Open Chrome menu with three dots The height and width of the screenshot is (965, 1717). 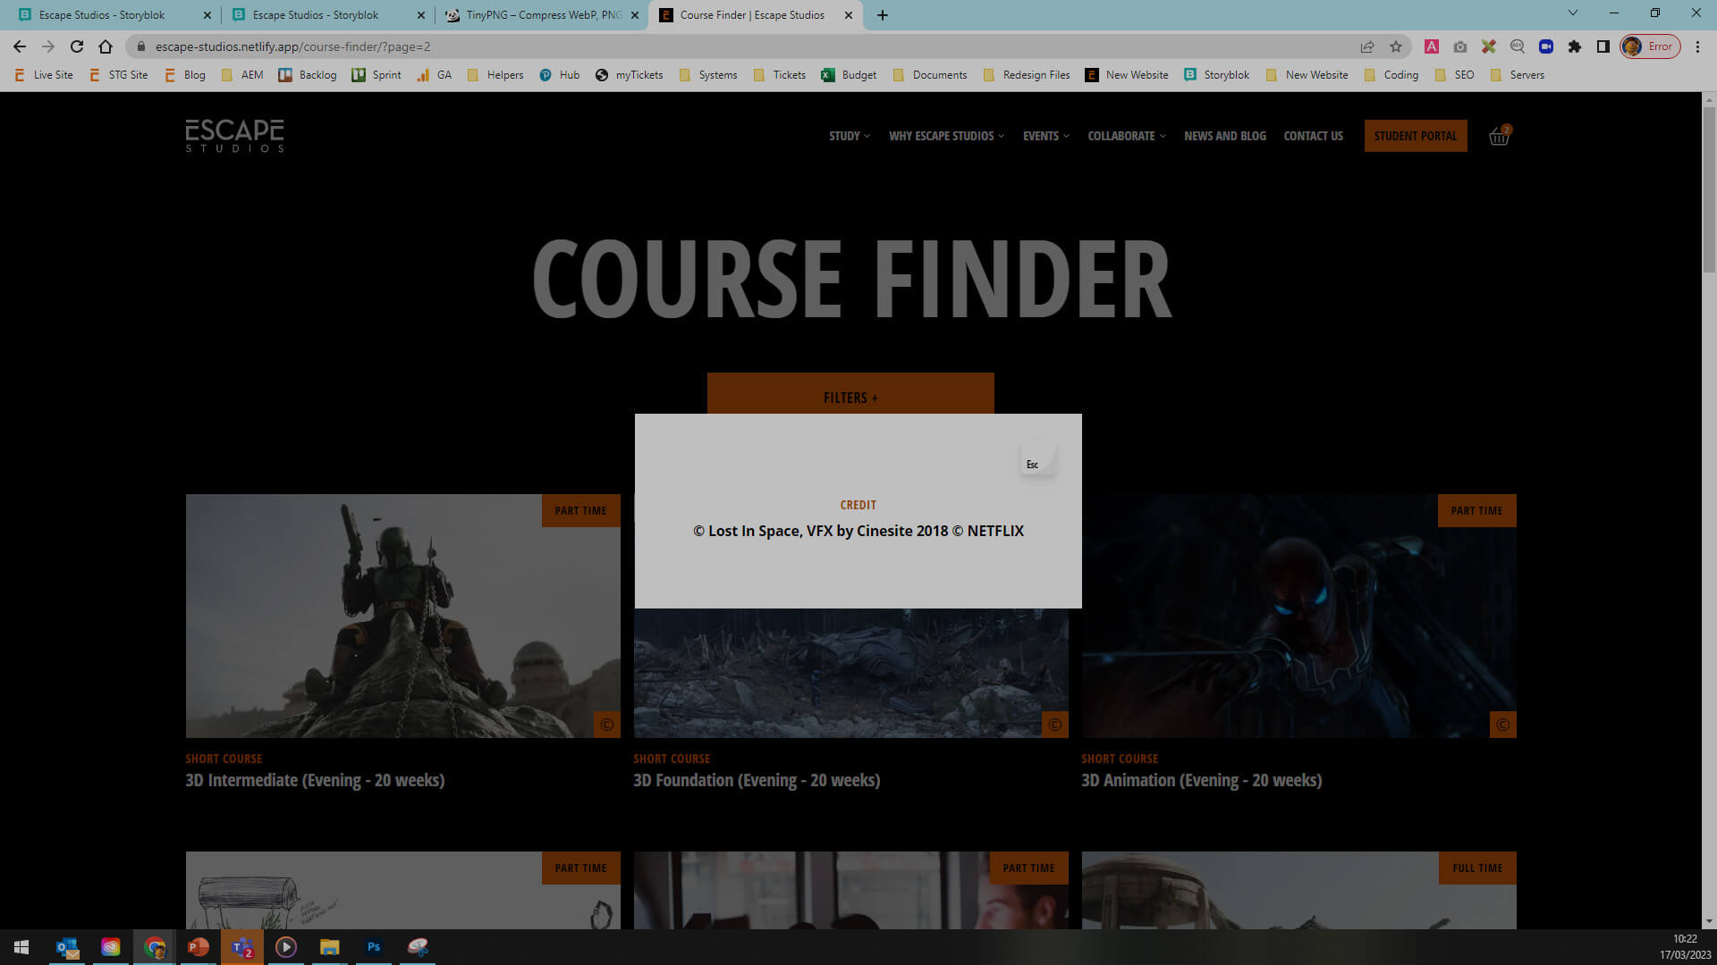[1697, 46]
